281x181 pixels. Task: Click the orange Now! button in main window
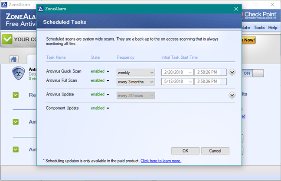pos(248,40)
